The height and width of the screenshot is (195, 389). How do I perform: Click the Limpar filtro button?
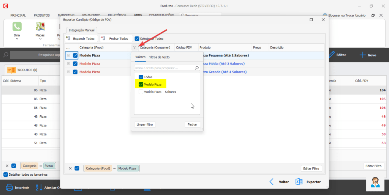point(145,124)
